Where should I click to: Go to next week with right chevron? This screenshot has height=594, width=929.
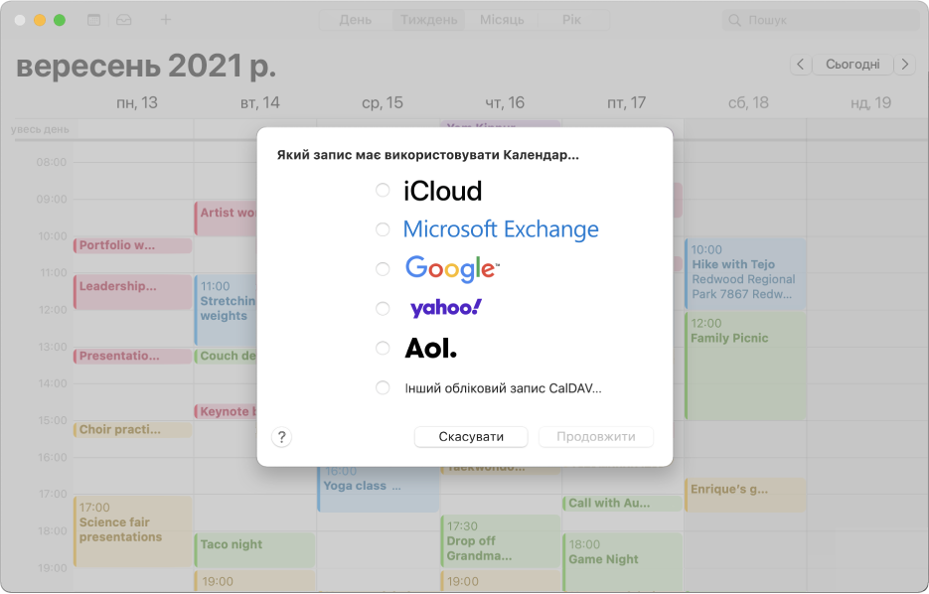tap(905, 64)
